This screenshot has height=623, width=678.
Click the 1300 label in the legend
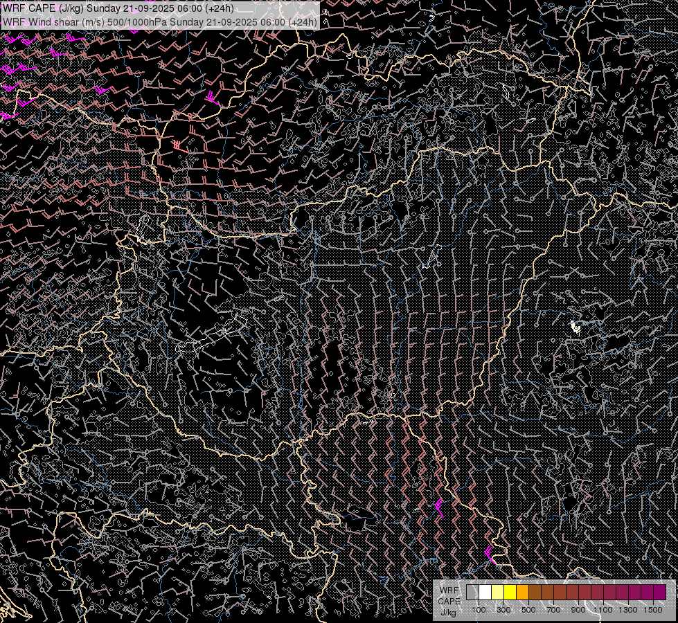point(628,610)
